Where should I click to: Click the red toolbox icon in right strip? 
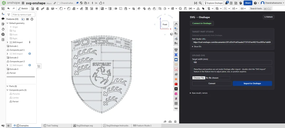[x=176, y=84]
